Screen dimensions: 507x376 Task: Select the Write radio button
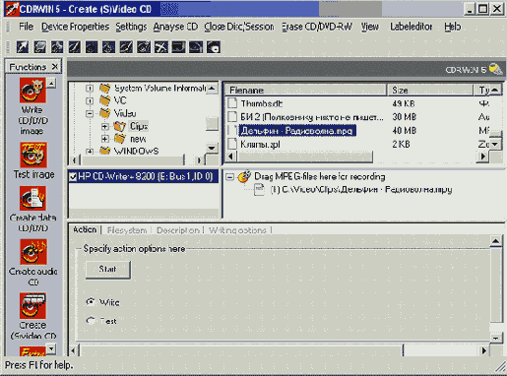[x=91, y=302]
